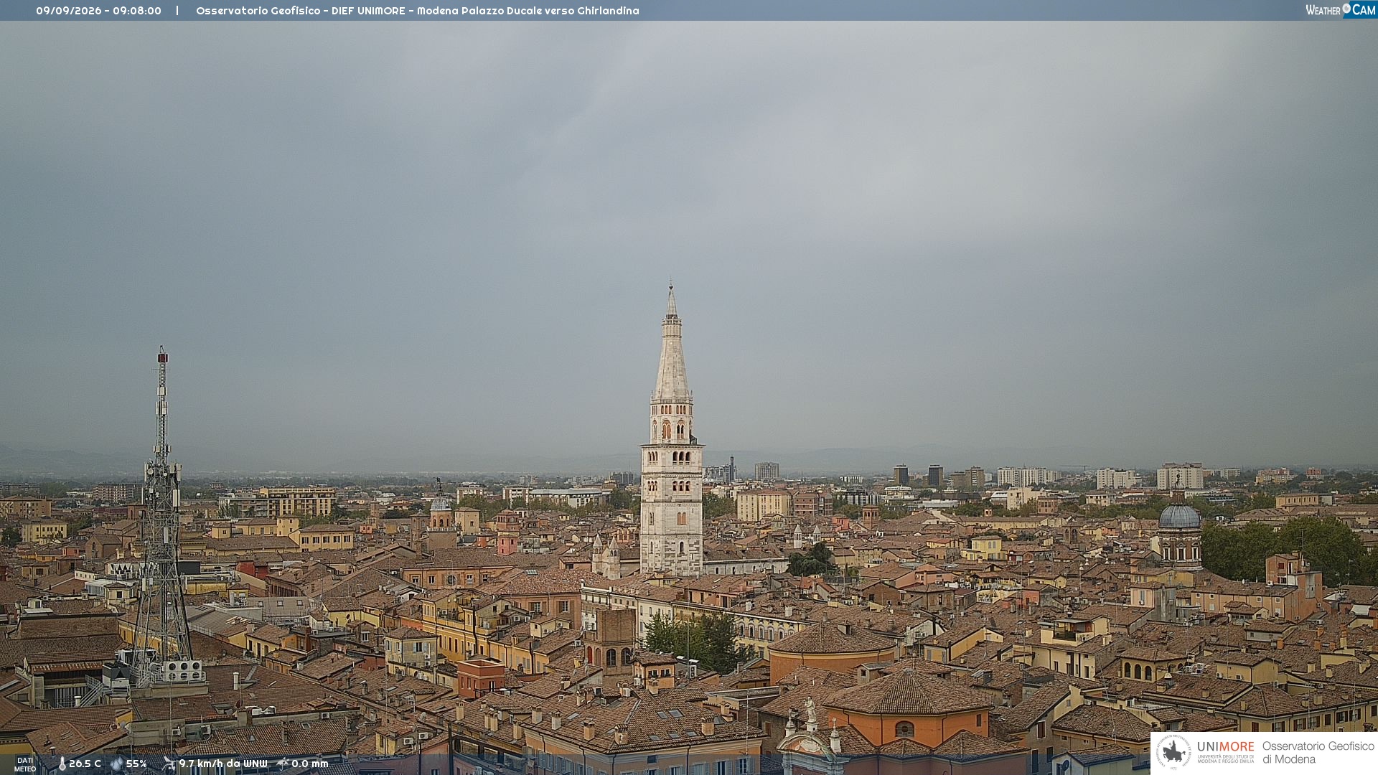Viewport: 1378px width, 775px height.
Task: Click the red-tipped telecommunications tower
Action: (162, 517)
